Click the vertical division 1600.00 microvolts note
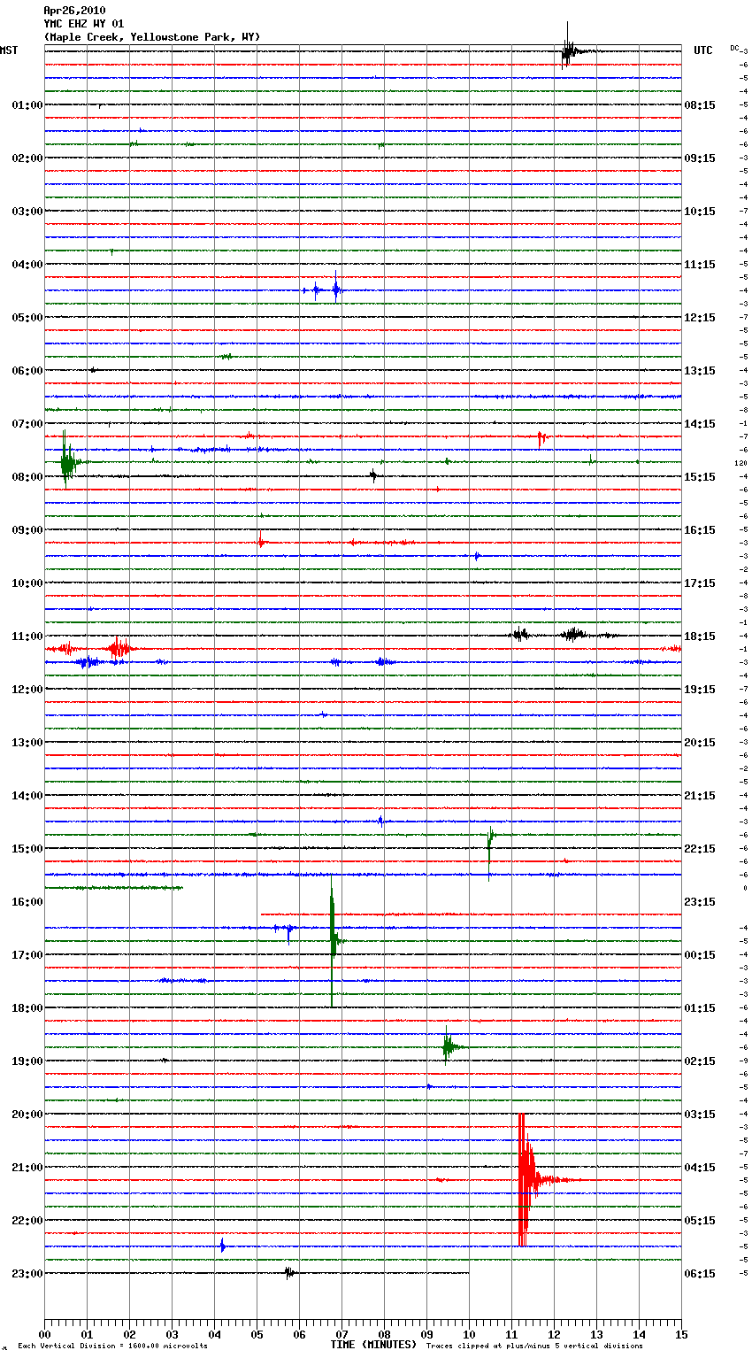 pyautogui.click(x=112, y=1346)
